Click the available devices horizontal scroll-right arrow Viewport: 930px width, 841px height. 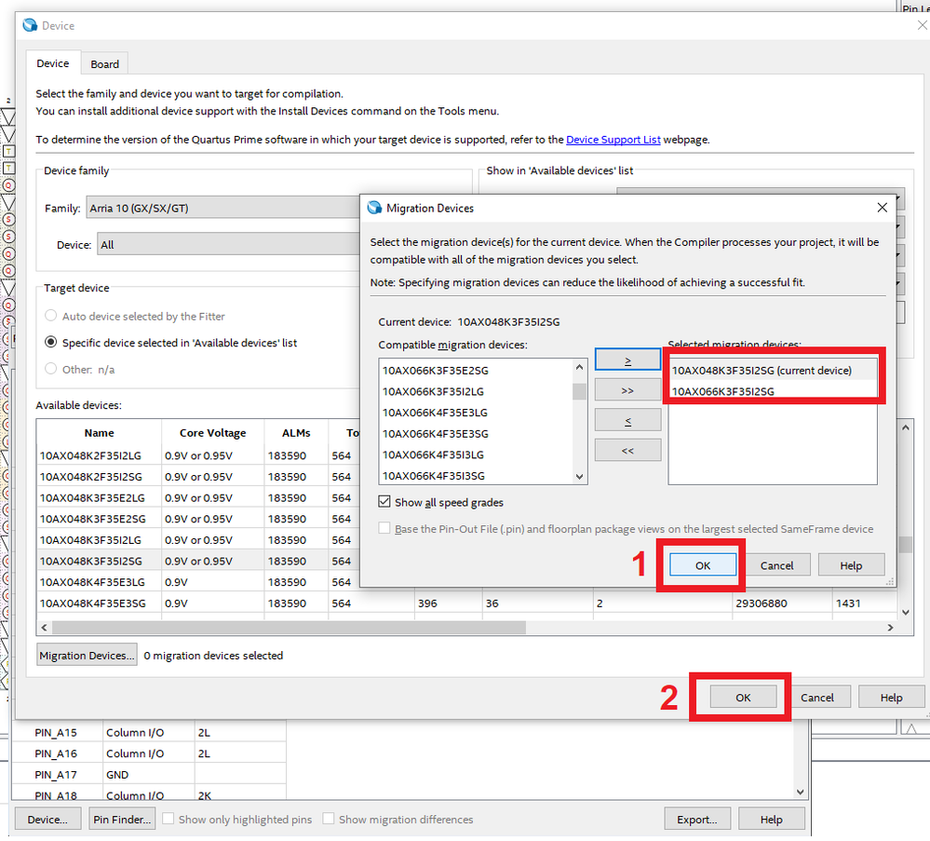pos(890,628)
